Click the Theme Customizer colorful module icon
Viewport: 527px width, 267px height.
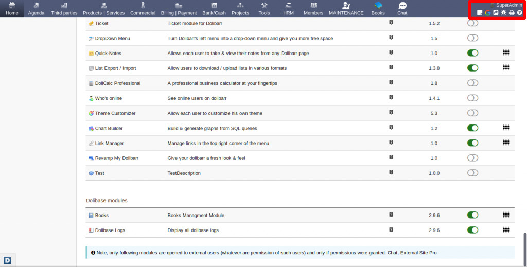(91, 113)
